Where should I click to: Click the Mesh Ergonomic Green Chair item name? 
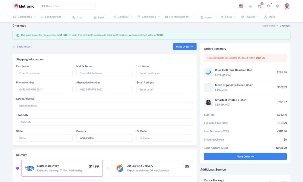point(234,85)
